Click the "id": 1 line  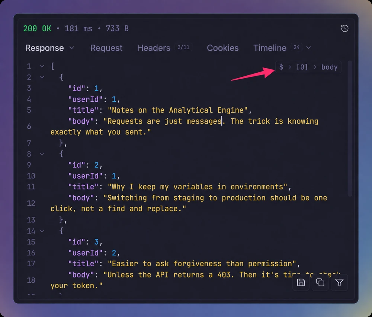click(x=85, y=88)
